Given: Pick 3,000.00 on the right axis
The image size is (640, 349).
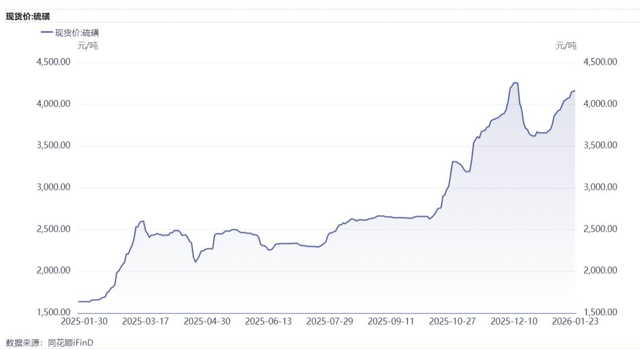Looking at the screenshot, I should [600, 187].
